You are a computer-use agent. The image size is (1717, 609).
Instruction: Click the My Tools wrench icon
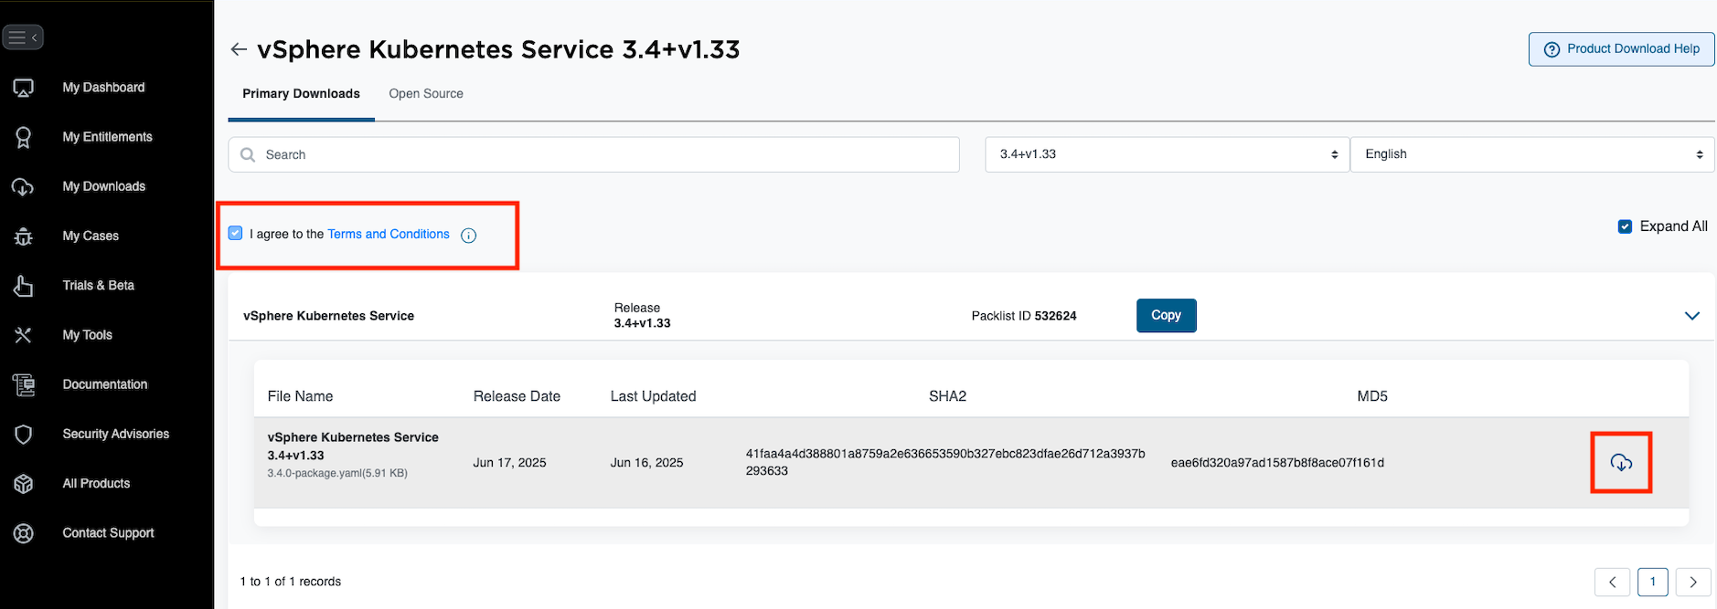(x=24, y=335)
